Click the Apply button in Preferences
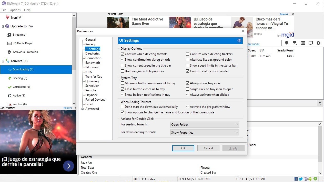The height and width of the screenshot is (182, 324). coord(233,148)
